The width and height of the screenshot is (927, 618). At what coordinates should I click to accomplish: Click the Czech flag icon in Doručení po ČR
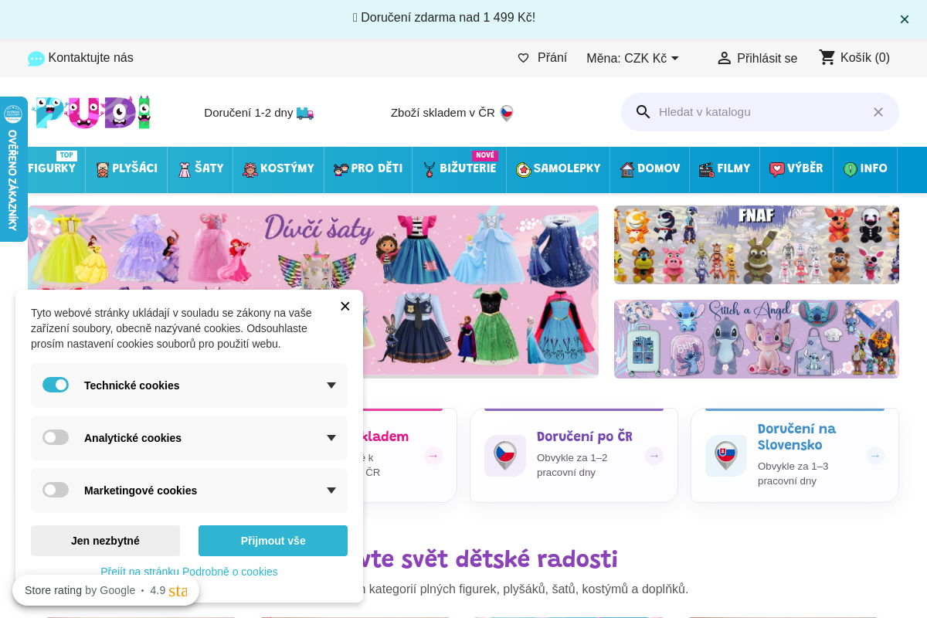click(505, 456)
